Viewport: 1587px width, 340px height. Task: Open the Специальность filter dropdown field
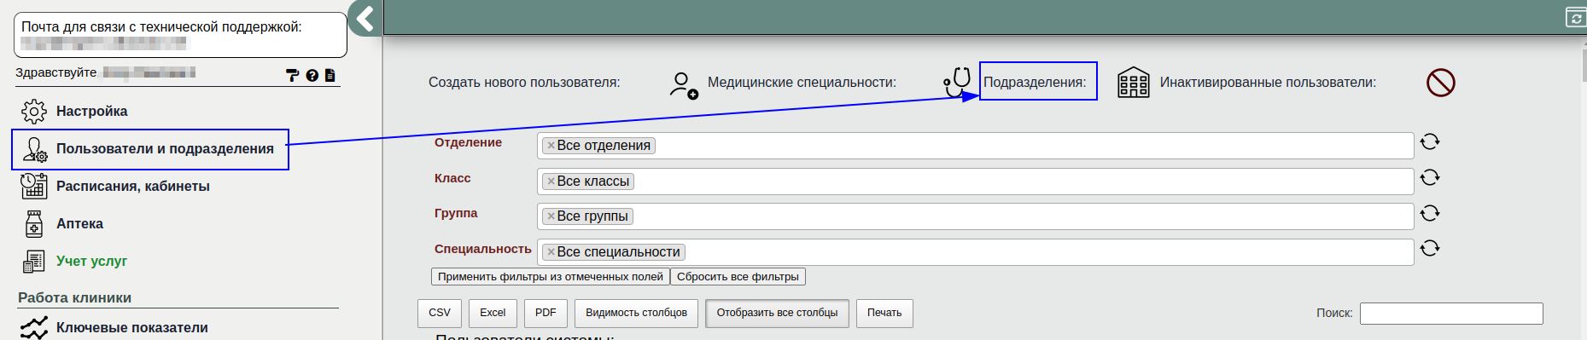point(975,252)
